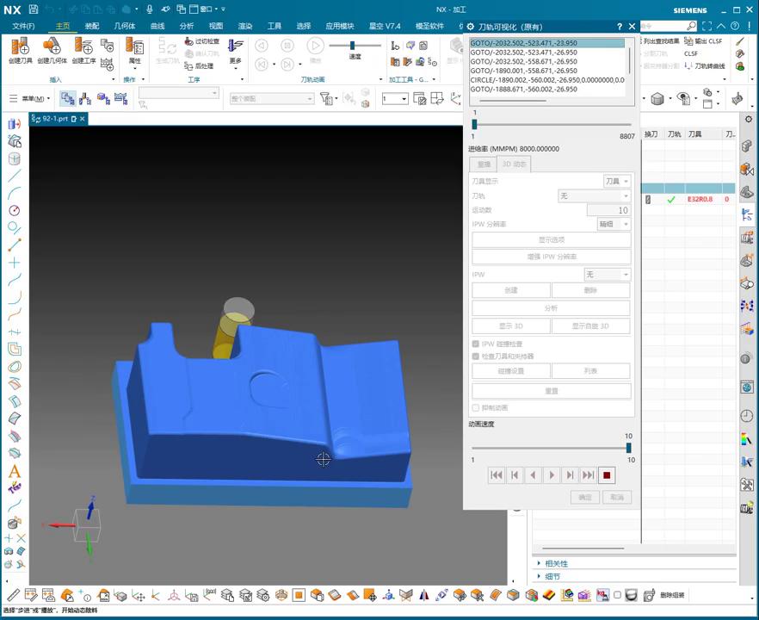Toggle the IPW 碰撞检查 checkbox
Image resolution: width=759 pixels, height=620 pixels.
pos(476,344)
